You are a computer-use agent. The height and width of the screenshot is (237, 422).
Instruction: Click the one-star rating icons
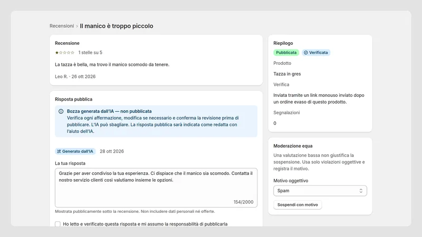click(x=64, y=53)
